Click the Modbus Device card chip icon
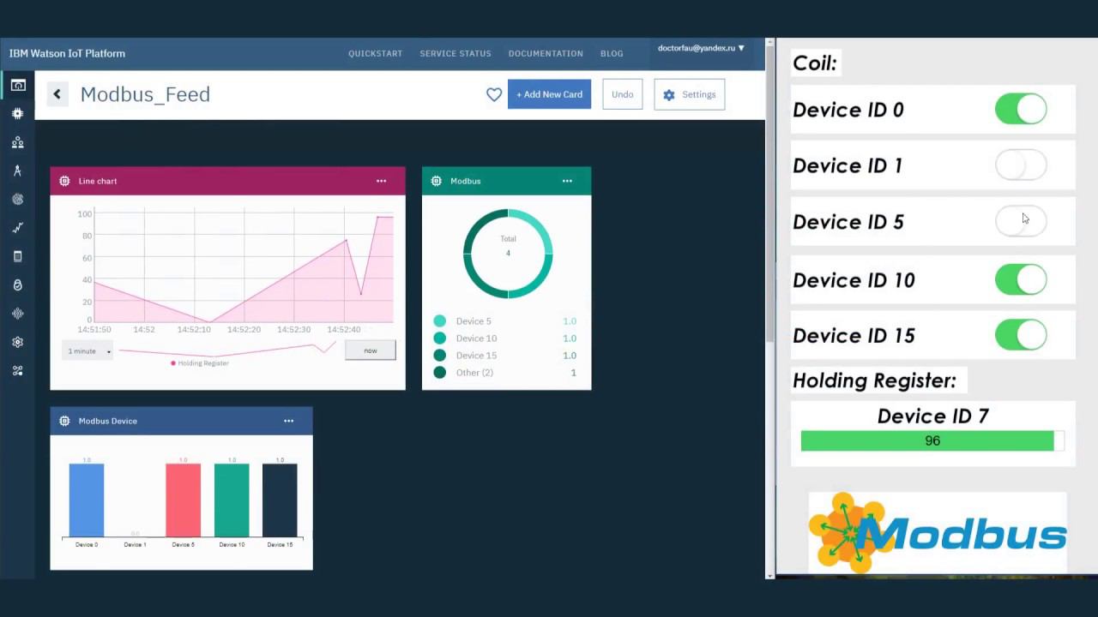The image size is (1098, 617). (64, 421)
